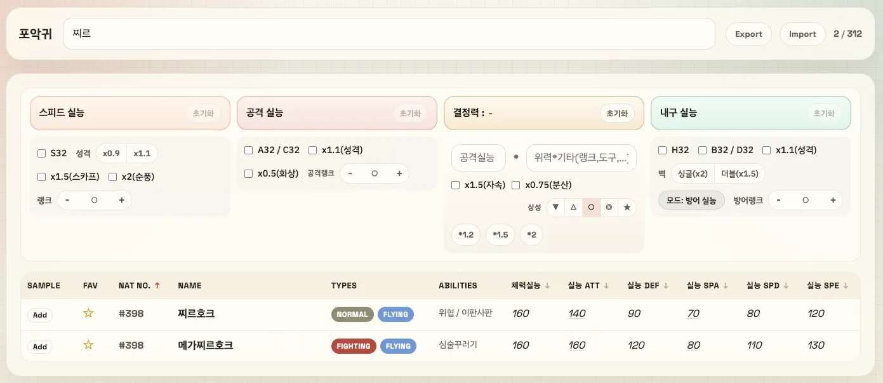Click the NORMAL type badge

tap(352, 314)
